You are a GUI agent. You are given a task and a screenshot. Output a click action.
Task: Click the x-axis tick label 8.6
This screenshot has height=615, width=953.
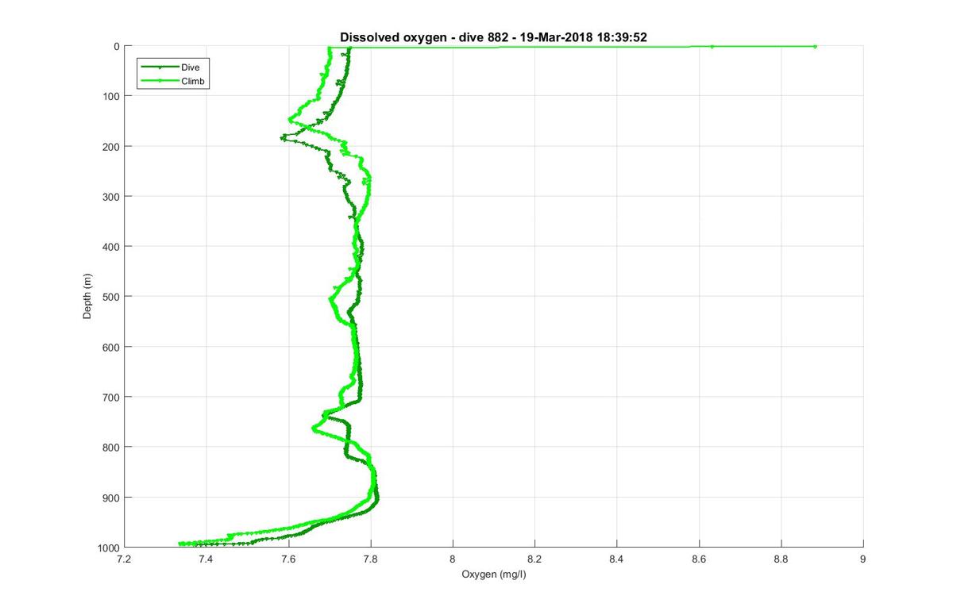point(699,559)
